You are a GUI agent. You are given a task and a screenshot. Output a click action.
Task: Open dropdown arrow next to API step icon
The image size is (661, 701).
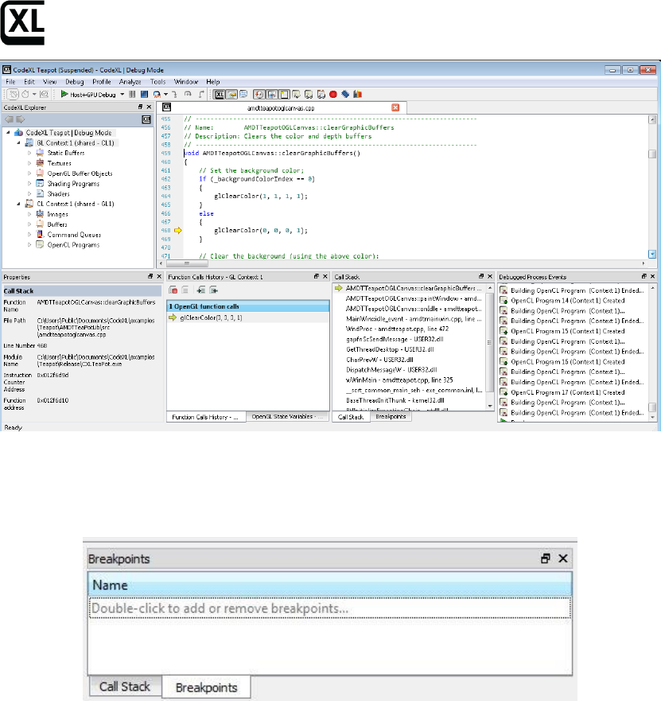click(165, 95)
